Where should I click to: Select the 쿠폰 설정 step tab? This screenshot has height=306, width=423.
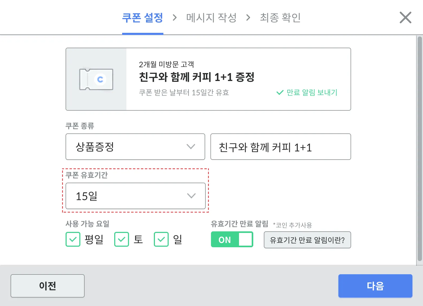pos(142,18)
